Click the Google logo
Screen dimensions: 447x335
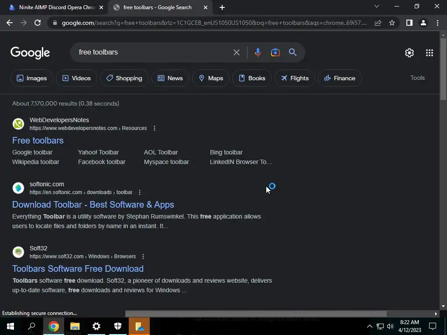click(30, 53)
